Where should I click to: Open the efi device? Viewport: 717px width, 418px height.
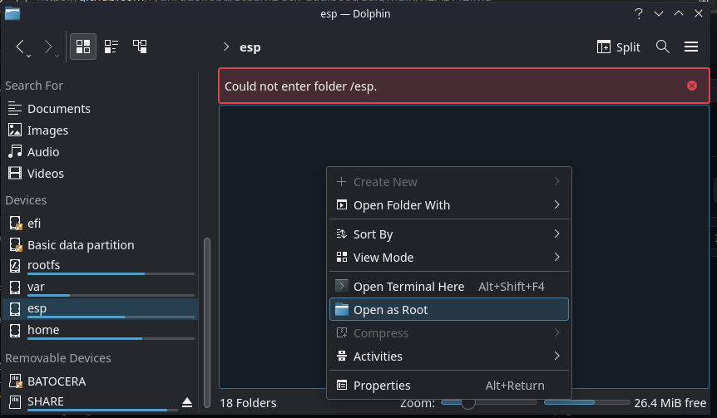pyautogui.click(x=100, y=223)
